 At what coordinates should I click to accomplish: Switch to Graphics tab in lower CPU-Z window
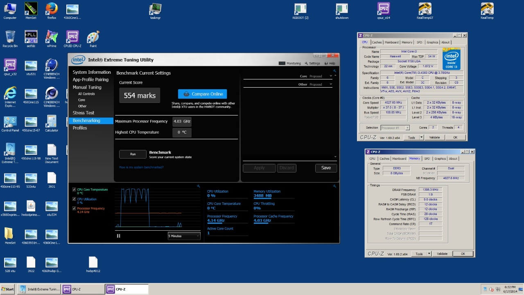(x=440, y=159)
